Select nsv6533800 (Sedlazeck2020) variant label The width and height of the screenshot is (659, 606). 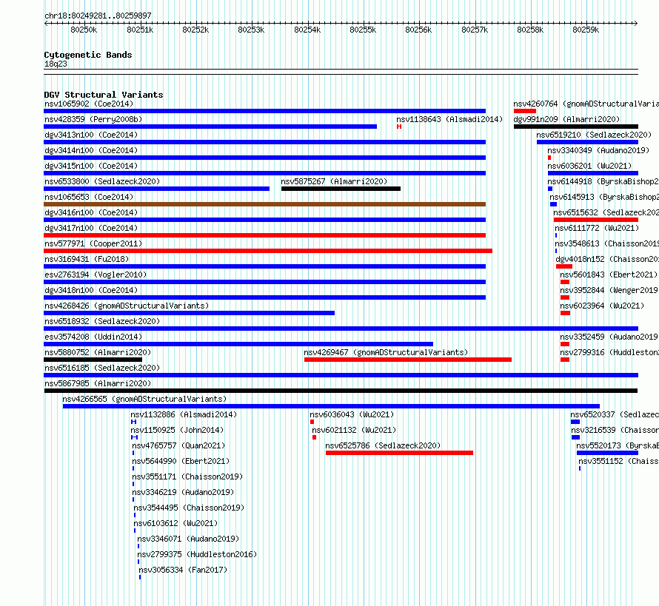point(102,181)
